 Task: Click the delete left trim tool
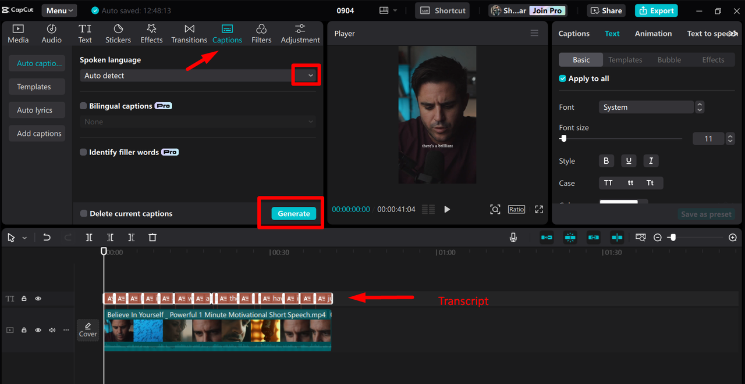click(110, 237)
